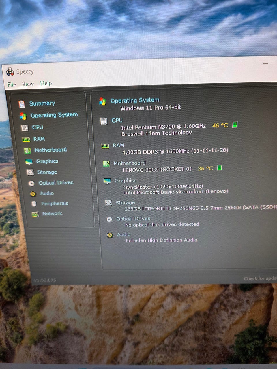Click the Summary clipboard icon in sidebar
Viewport: 277px width, 369px height.
point(22,104)
